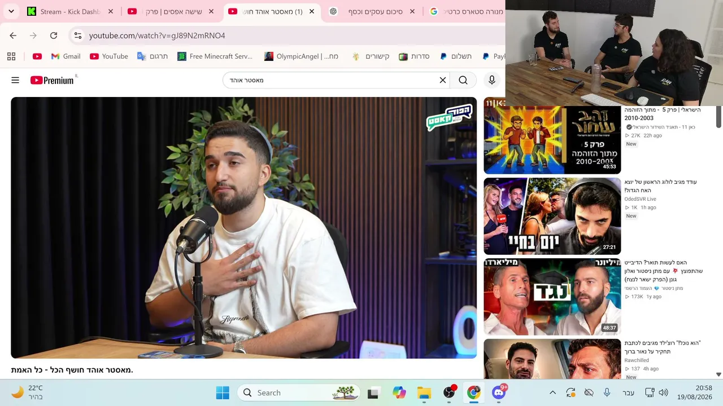
Task: Go back to the previous page
Action: [13, 36]
